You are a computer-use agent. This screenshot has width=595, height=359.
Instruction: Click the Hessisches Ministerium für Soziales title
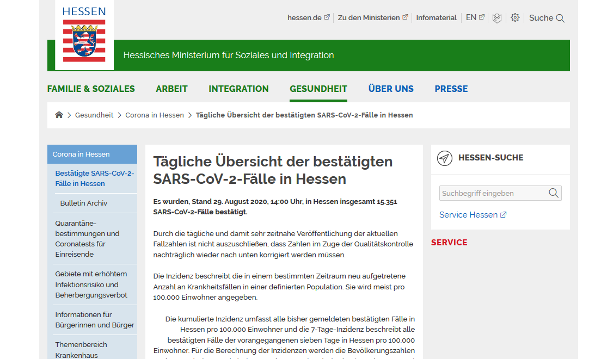[229, 55]
